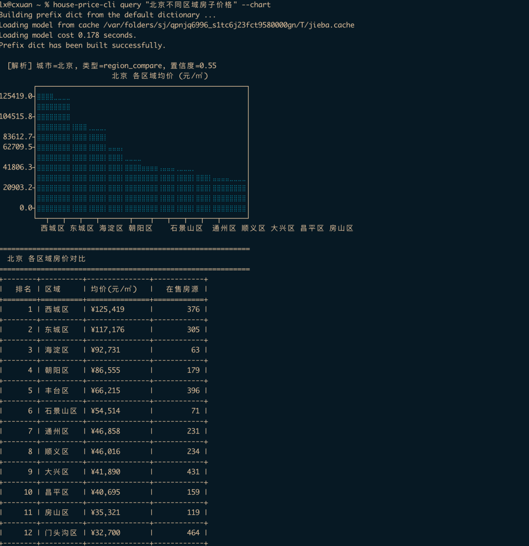Click table cell 昌平区
The width and height of the screenshot is (529, 546).
pos(57,492)
